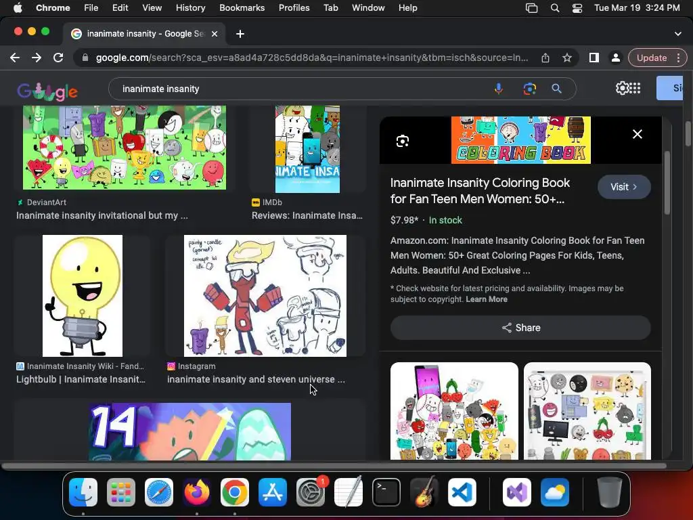This screenshot has width=693, height=520.
Task: View site info lock icon
Action: 85,58
